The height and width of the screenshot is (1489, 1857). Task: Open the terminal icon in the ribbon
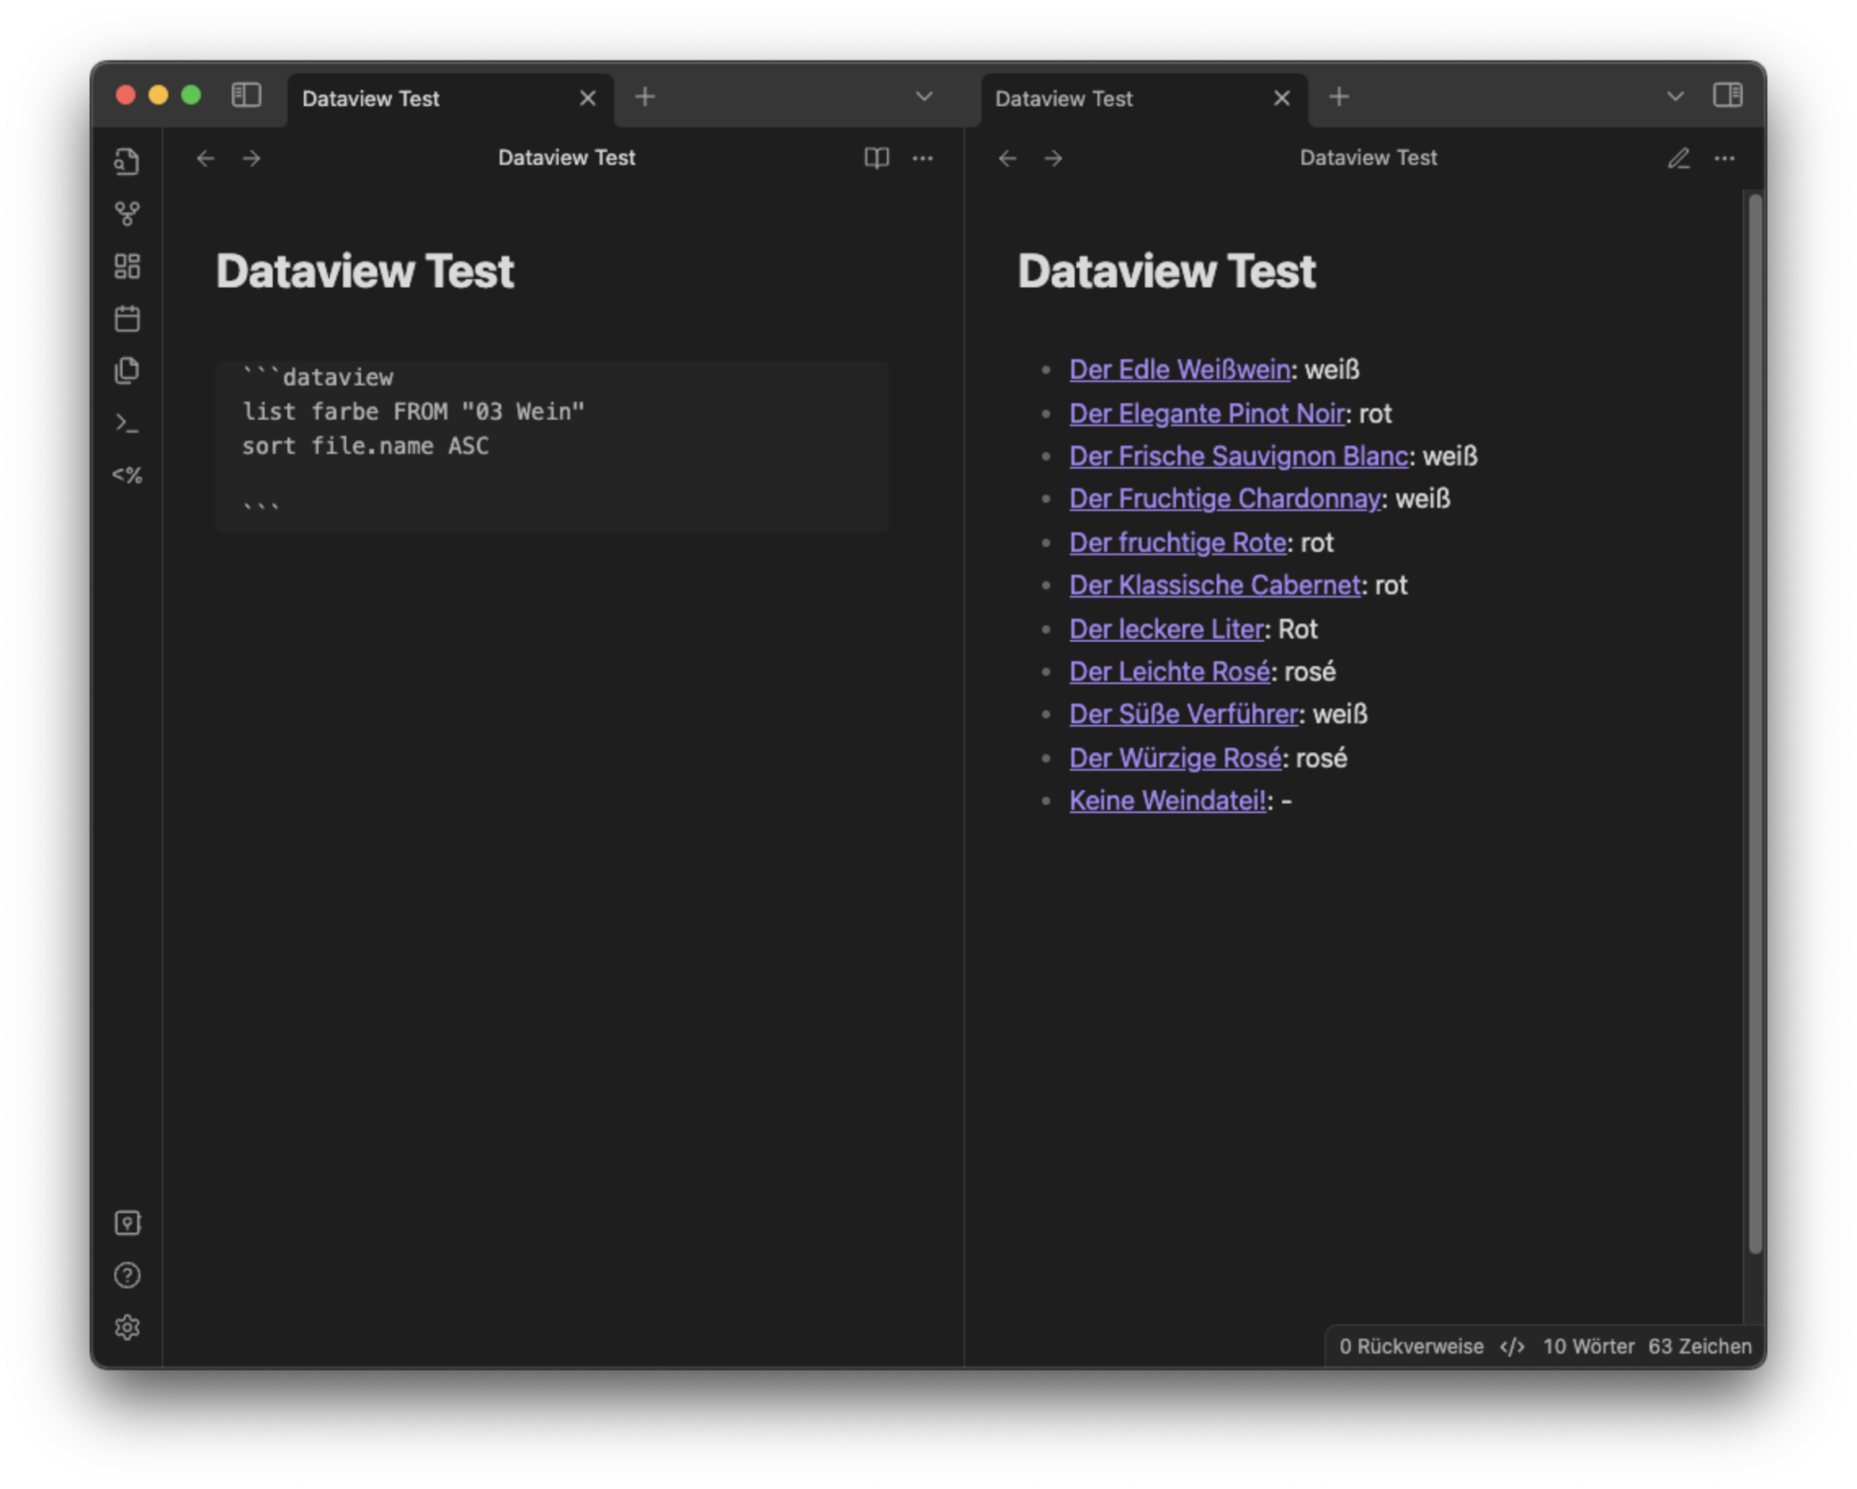coord(128,422)
